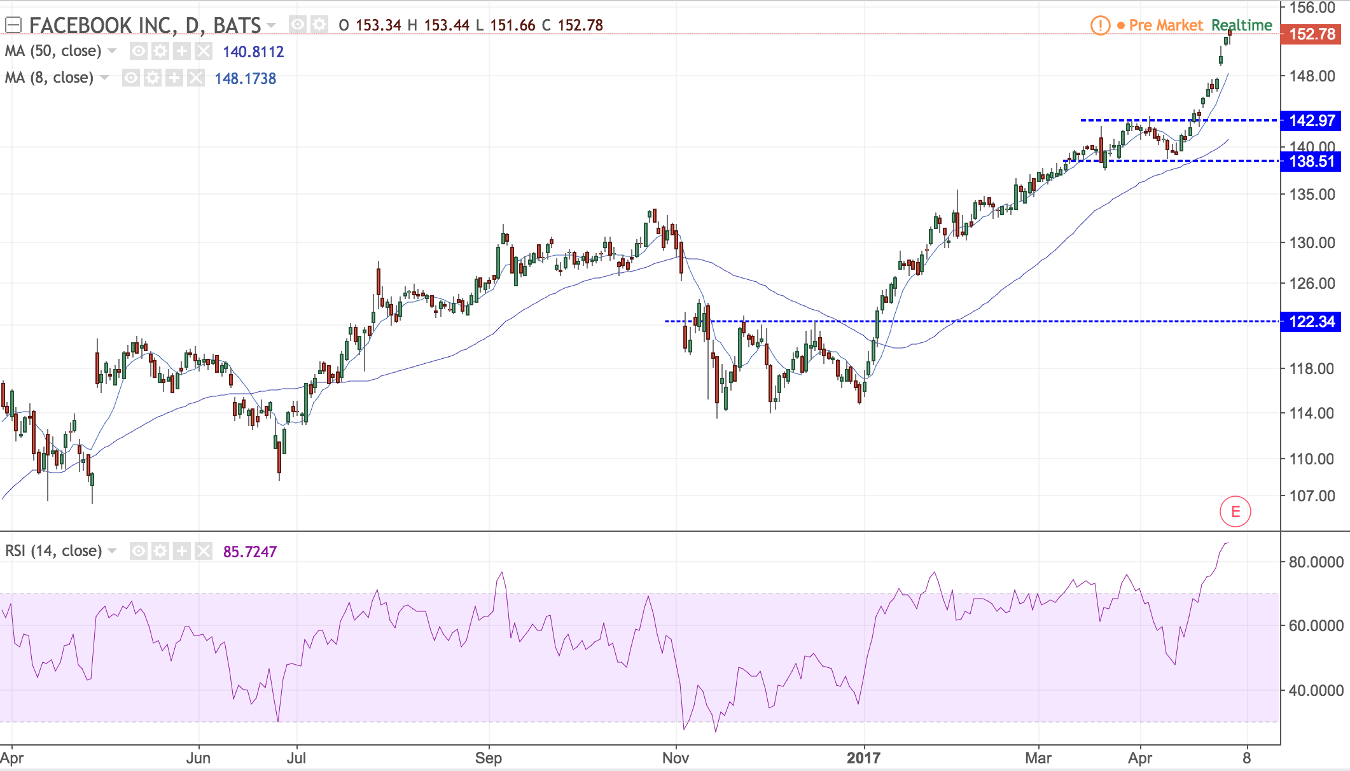Remove the MA 8 indicator
Image resolution: width=1350 pixels, height=771 pixels.
(195, 78)
